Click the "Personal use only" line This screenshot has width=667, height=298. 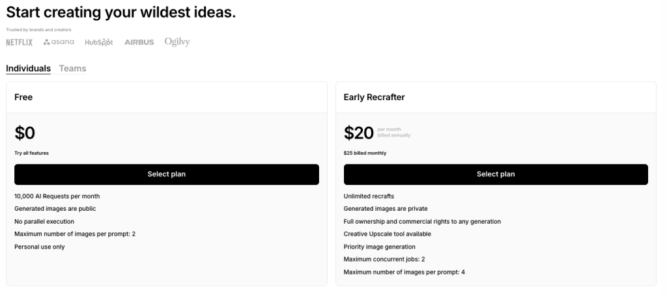tap(39, 247)
